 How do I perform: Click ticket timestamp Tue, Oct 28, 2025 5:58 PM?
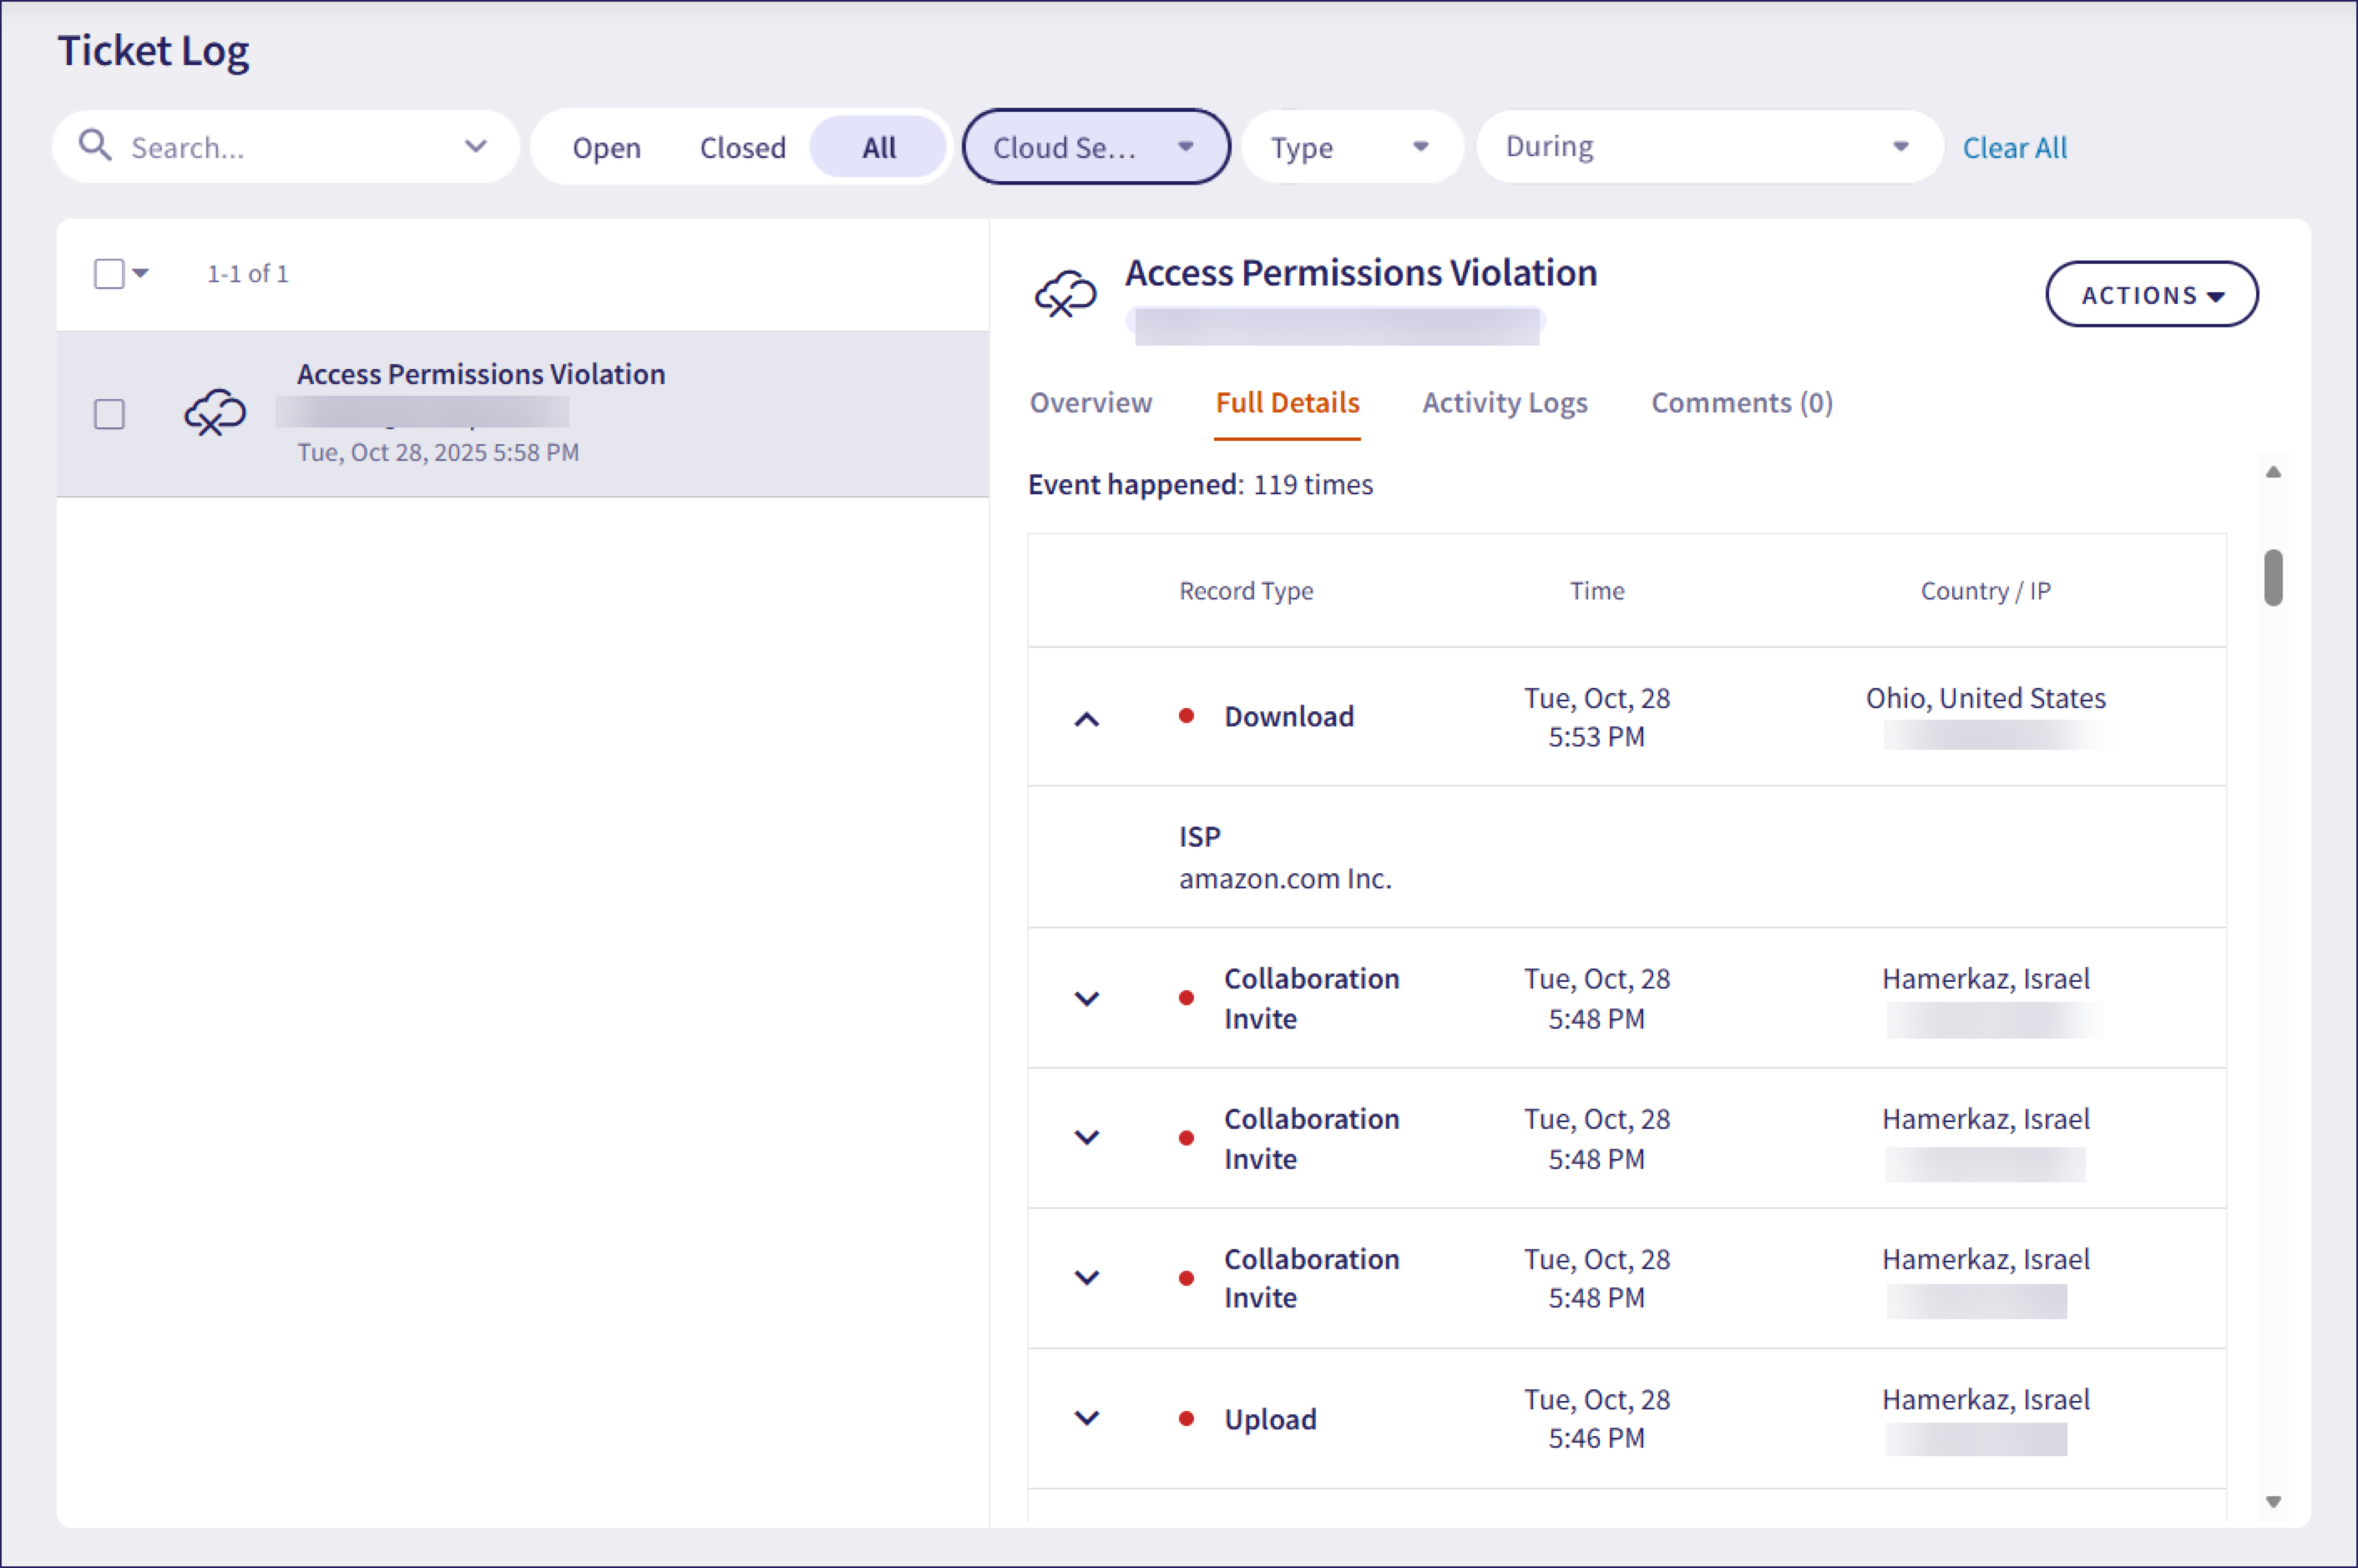click(438, 452)
